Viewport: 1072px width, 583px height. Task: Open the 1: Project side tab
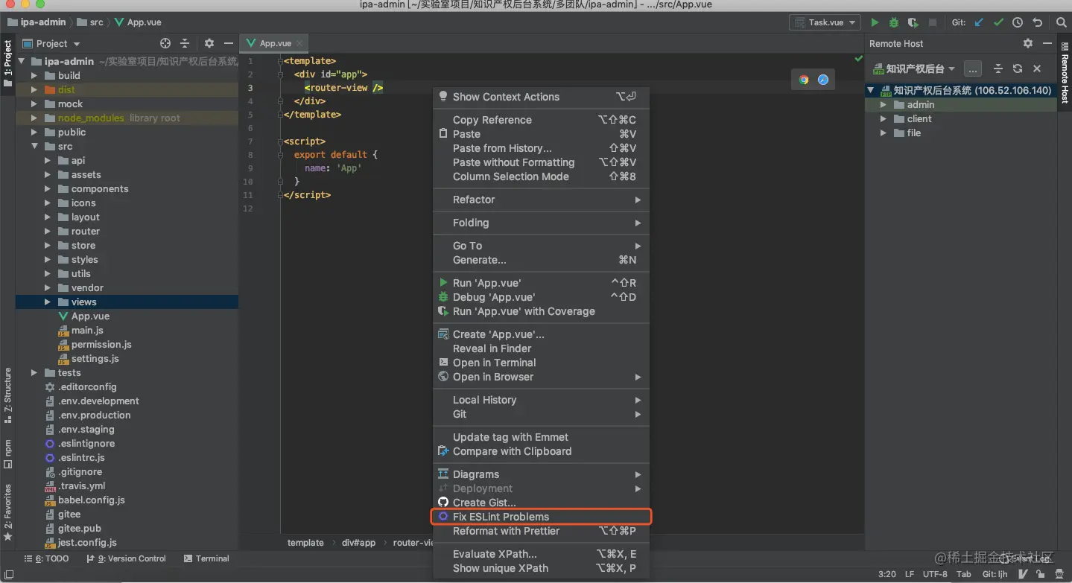[7, 63]
